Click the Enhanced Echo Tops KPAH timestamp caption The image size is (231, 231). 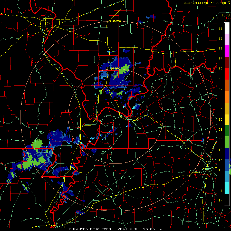click(x=115, y=229)
